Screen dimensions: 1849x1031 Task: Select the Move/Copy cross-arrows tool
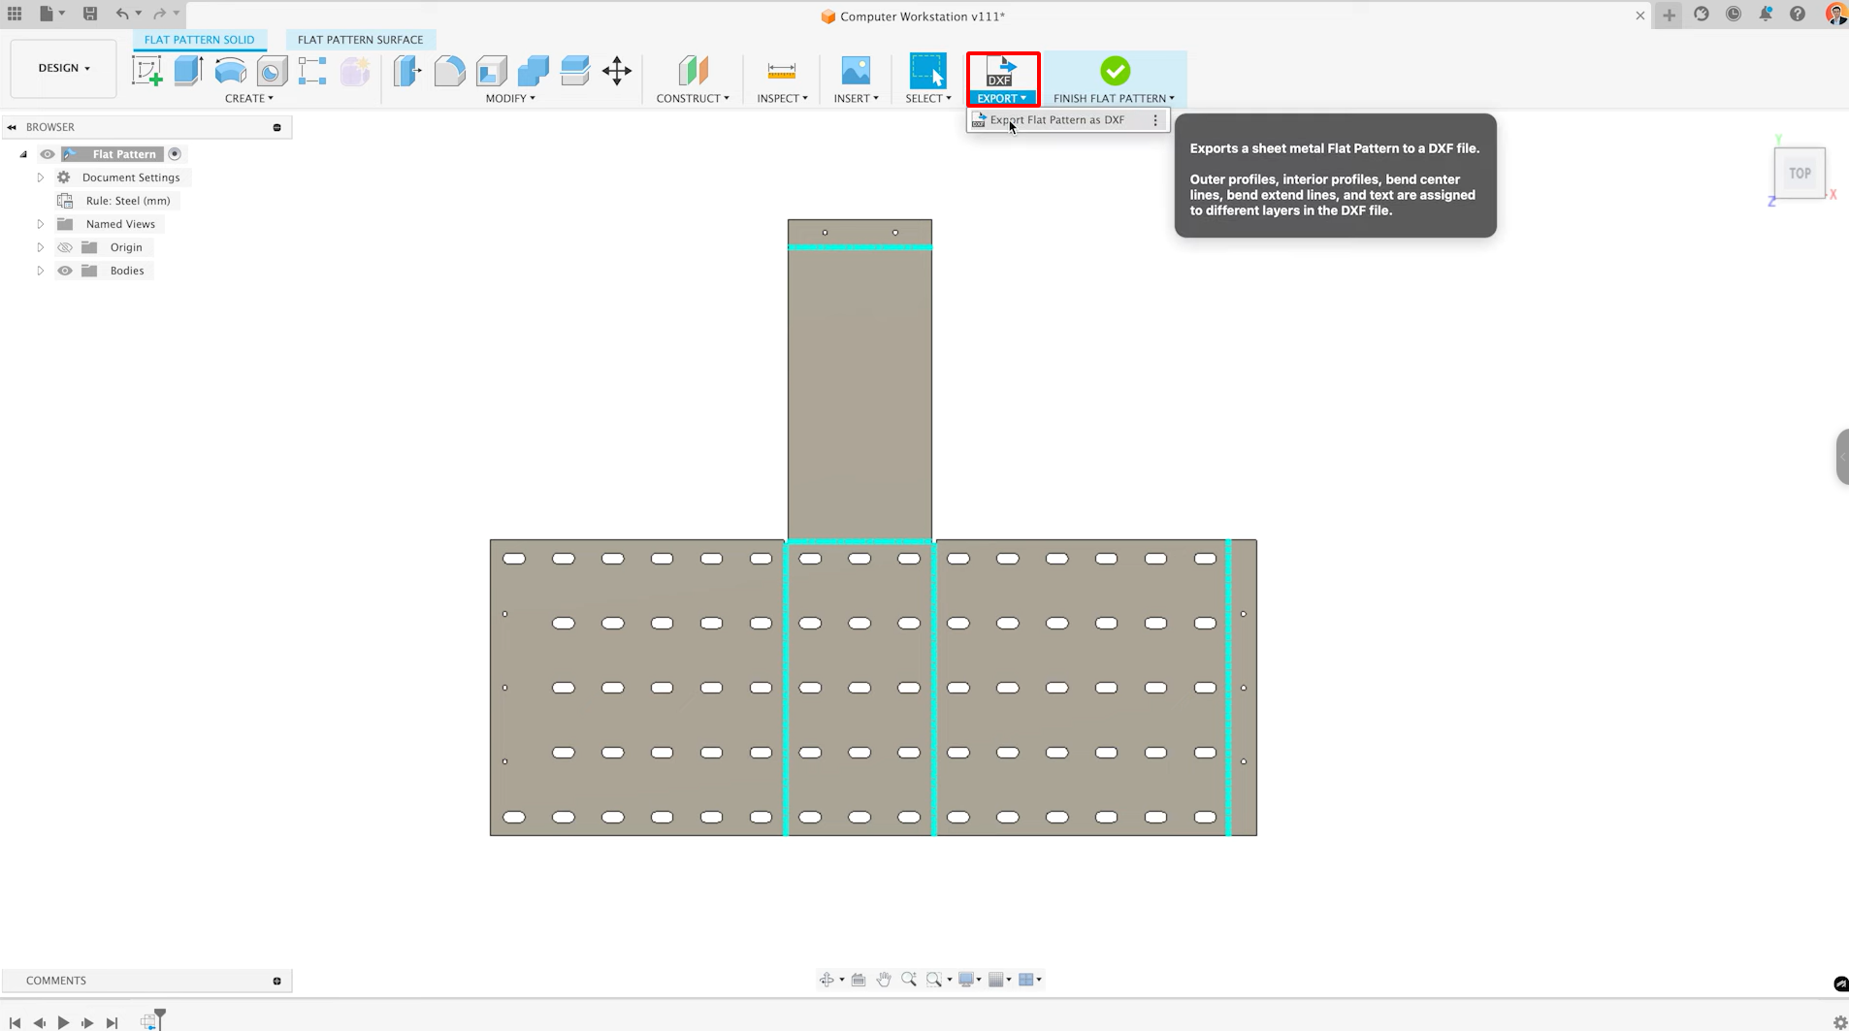click(617, 71)
